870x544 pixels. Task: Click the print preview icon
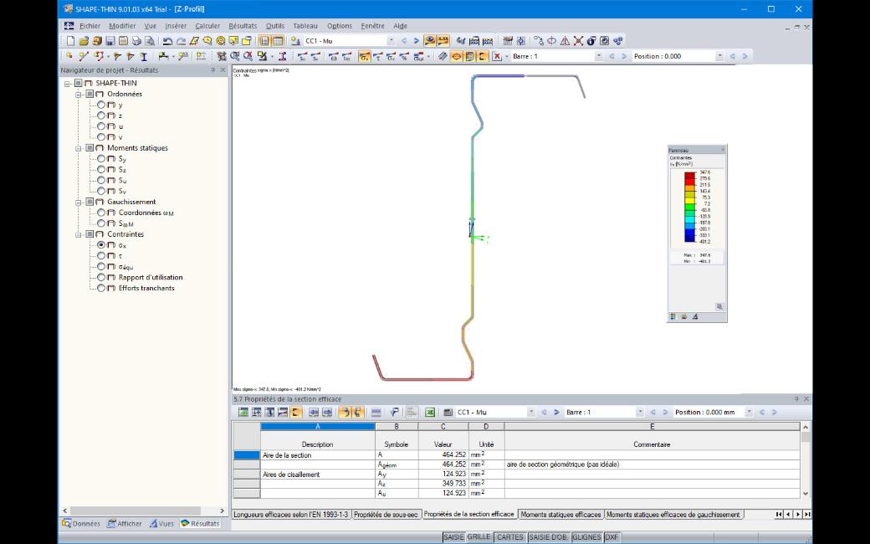coord(150,40)
